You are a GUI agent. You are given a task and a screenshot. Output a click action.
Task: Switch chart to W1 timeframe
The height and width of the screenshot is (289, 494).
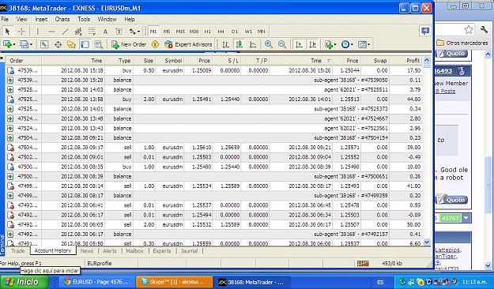click(248, 31)
